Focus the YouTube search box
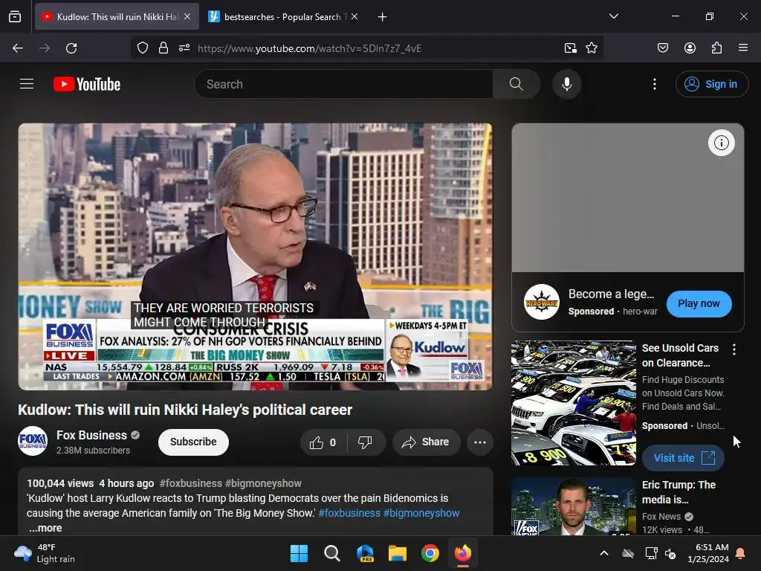The width and height of the screenshot is (761, 571). pyautogui.click(x=344, y=84)
